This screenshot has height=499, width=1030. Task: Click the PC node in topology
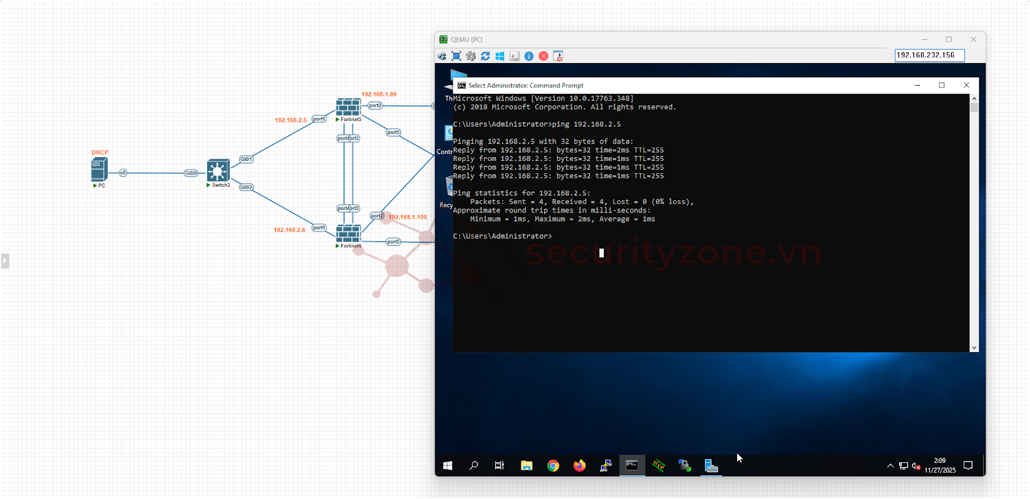pos(98,170)
